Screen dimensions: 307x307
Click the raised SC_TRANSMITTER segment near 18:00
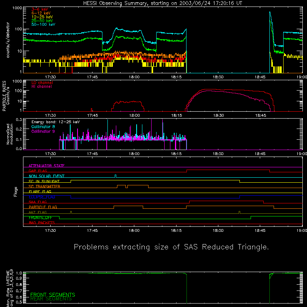pos(138,185)
